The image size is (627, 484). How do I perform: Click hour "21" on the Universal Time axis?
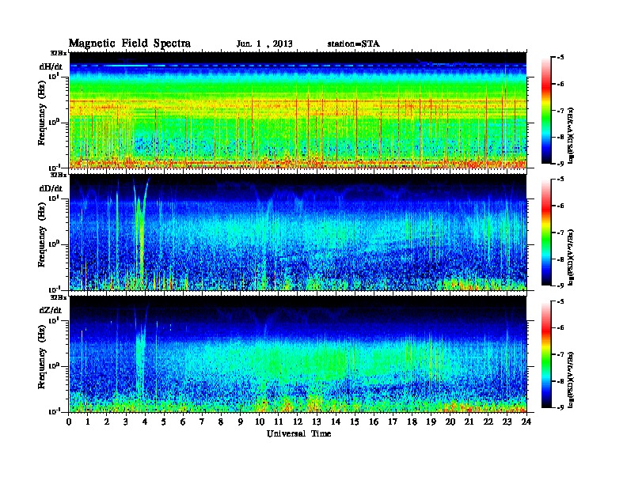coord(469,422)
